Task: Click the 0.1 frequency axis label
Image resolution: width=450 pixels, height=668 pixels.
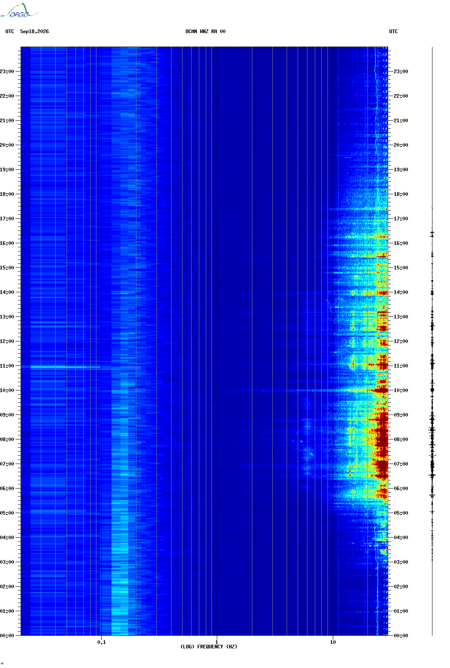Action: [101, 642]
